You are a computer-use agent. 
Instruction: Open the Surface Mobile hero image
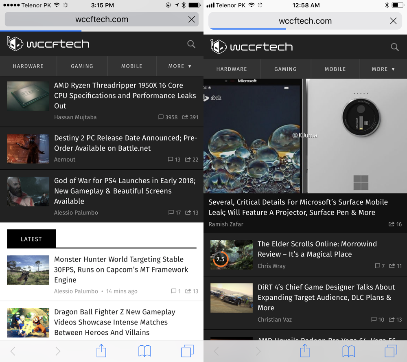305,136
